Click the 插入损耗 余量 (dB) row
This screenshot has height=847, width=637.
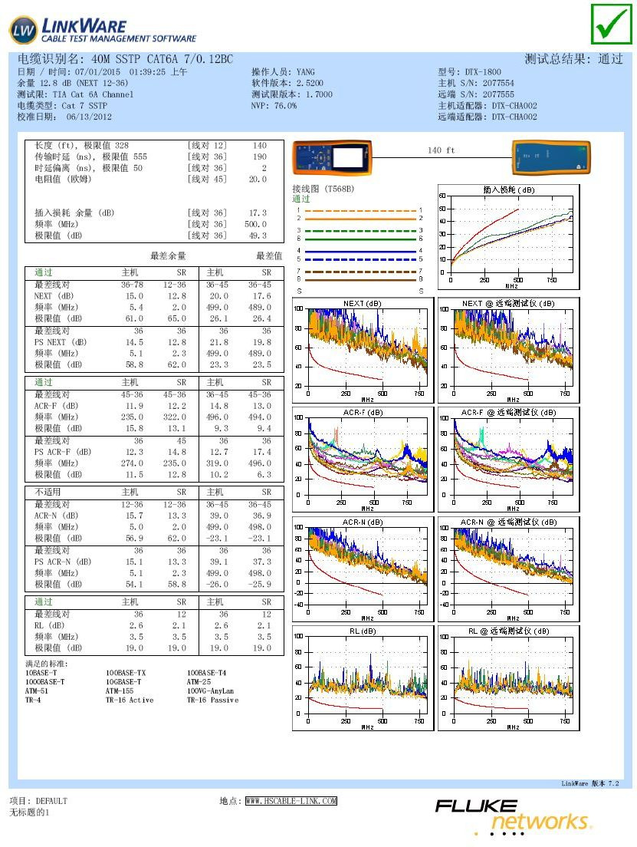click(x=154, y=213)
